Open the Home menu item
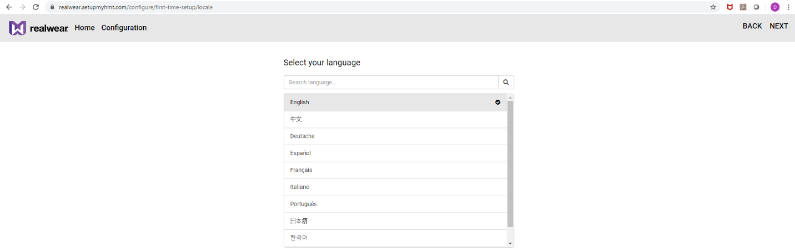Viewport: 795px width, 251px height. click(x=84, y=28)
